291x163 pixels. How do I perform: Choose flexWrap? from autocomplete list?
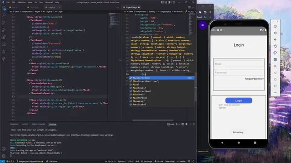162,101
